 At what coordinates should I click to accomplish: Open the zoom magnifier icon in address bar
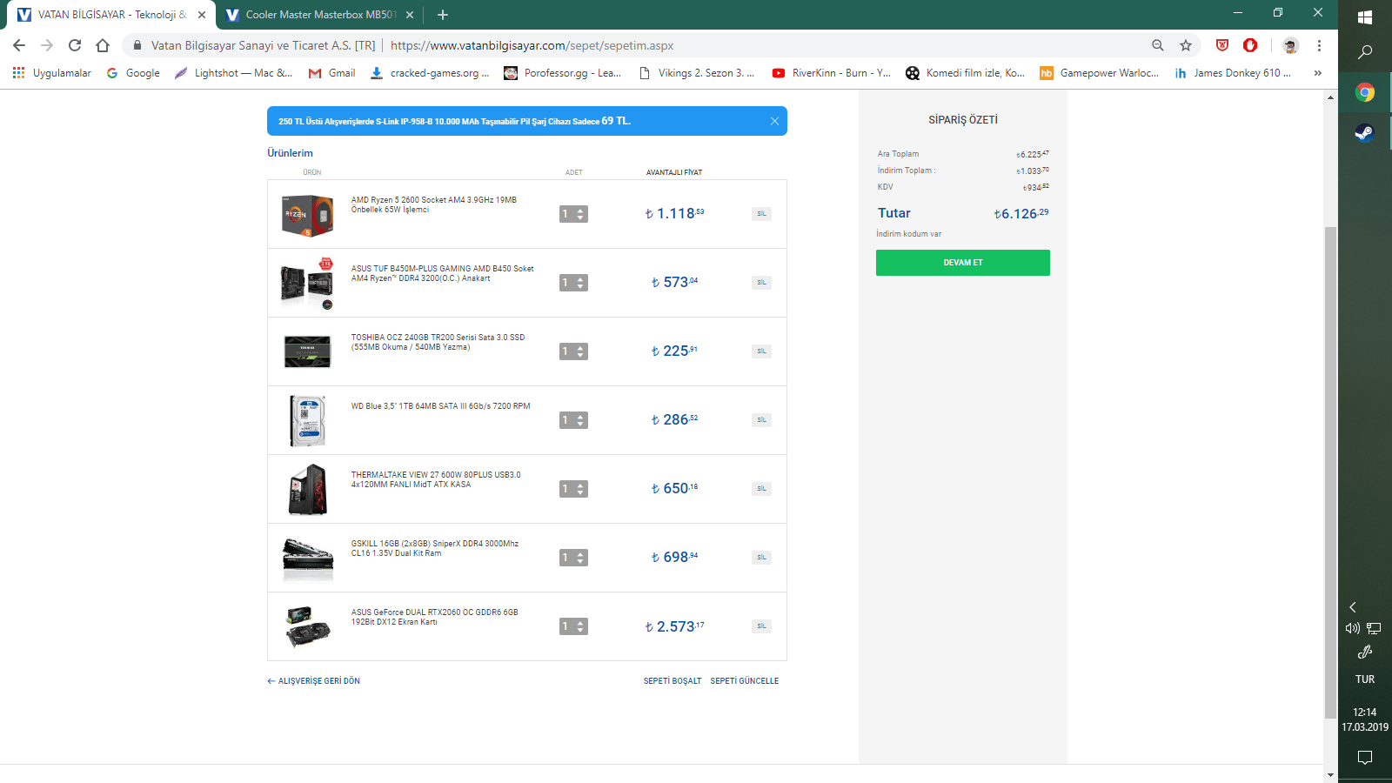click(1158, 45)
